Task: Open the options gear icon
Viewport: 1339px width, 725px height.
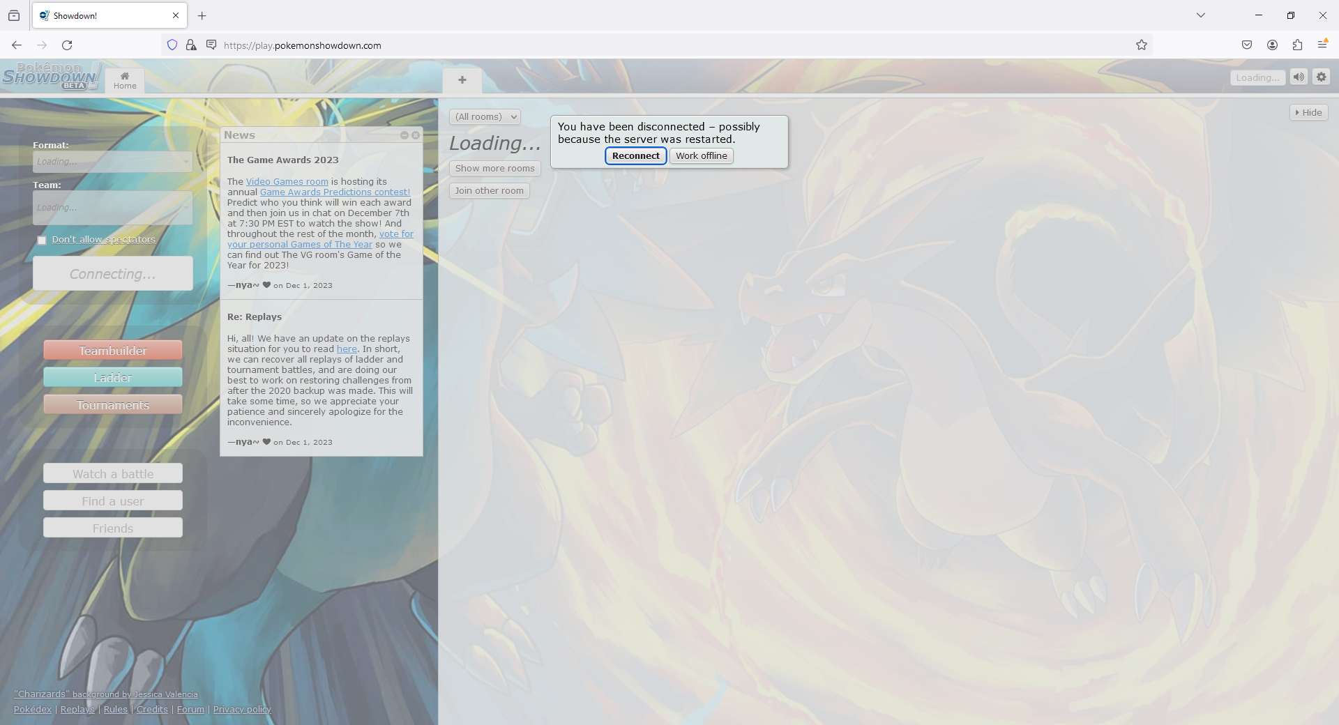Action: (x=1321, y=77)
